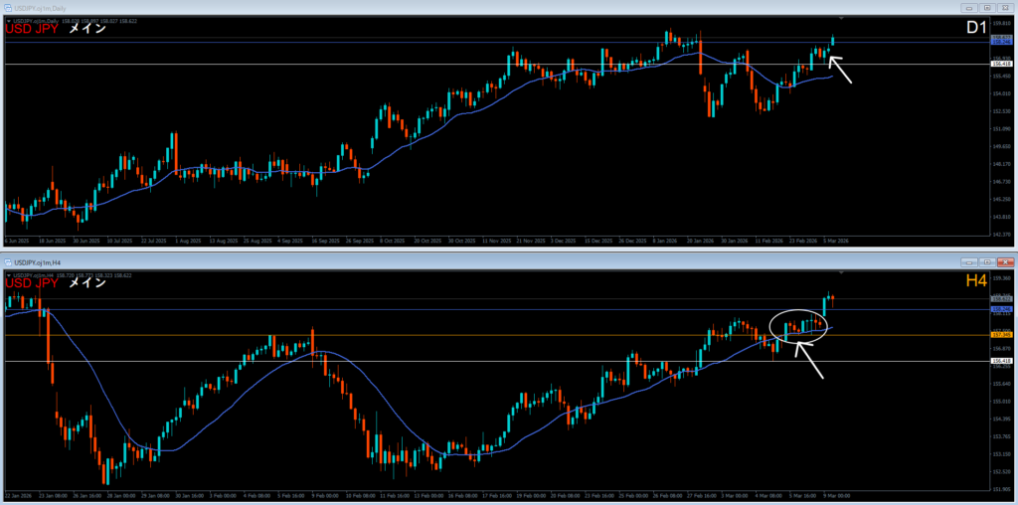Click the white arrow on the D1 chart
The height and width of the screenshot is (505, 1018).
pos(840,69)
